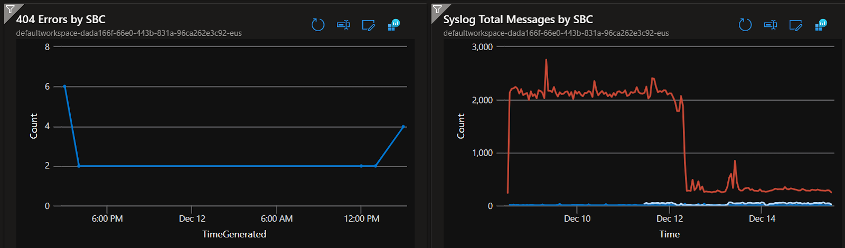Open the 404 Errors by SBC title

pos(61,20)
